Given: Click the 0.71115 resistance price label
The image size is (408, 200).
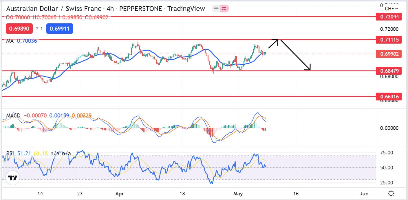Looking at the screenshot, I should (x=389, y=40).
